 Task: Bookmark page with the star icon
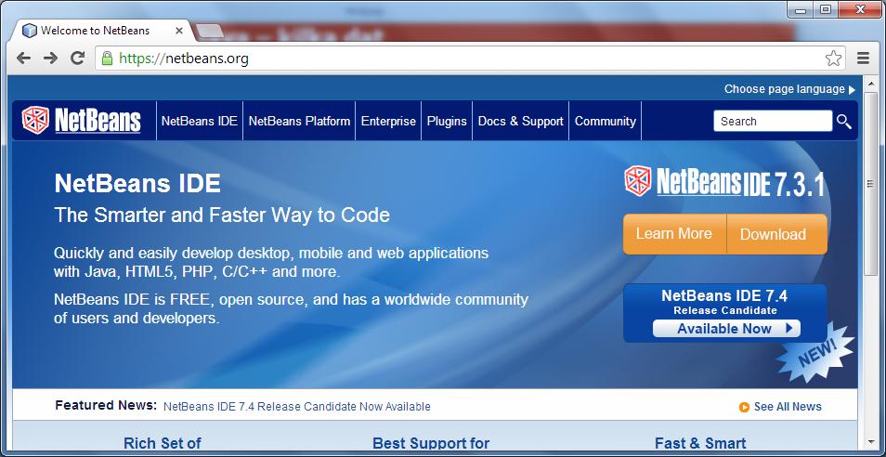[x=833, y=58]
